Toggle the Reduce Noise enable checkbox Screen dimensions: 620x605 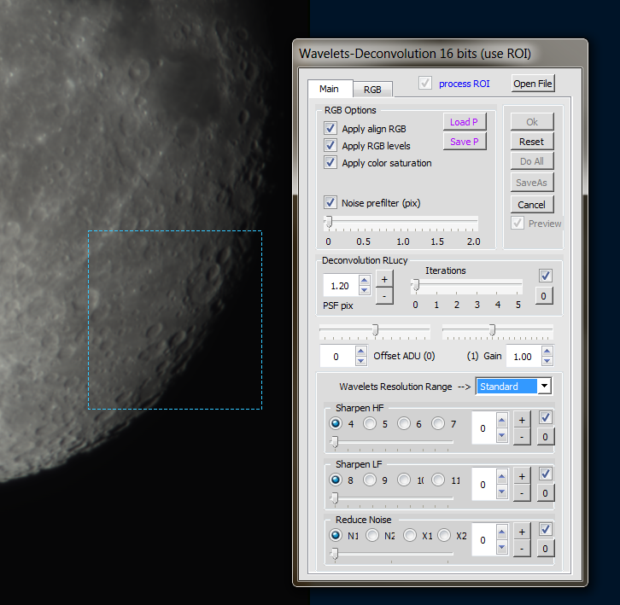coord(546,529)
